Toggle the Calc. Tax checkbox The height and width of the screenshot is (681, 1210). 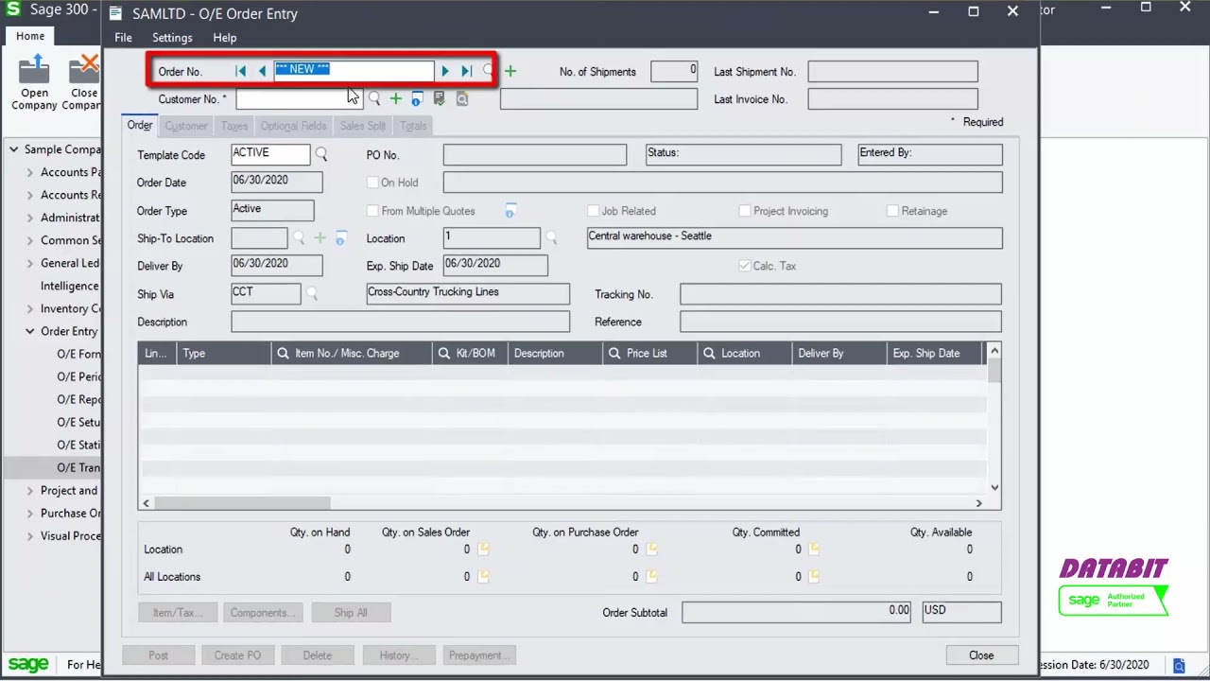pyautogui.click(x=745, y=266)
